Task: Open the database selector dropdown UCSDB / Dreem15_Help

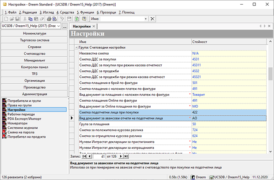Action: [x=58, y=26]
